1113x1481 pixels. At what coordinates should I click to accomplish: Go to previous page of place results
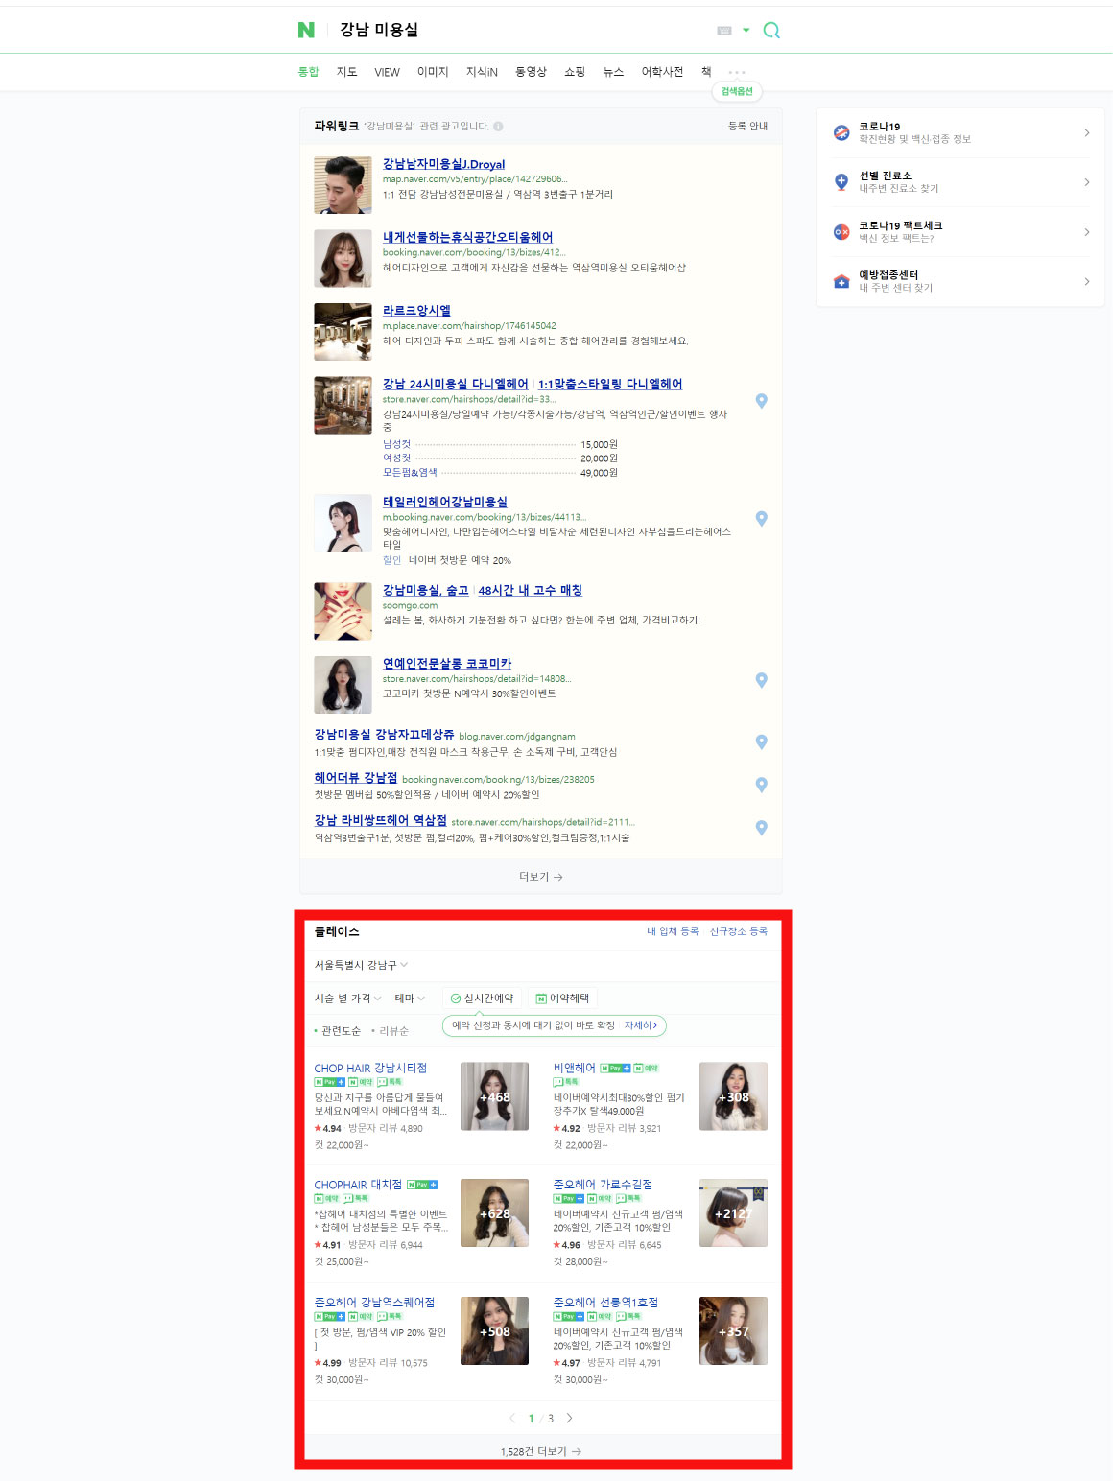(512, 1419)
